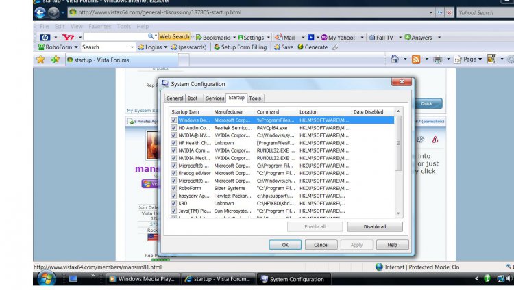
Task: Click the red warning triangle icon on forum post
Action: [x=435, y=140]
